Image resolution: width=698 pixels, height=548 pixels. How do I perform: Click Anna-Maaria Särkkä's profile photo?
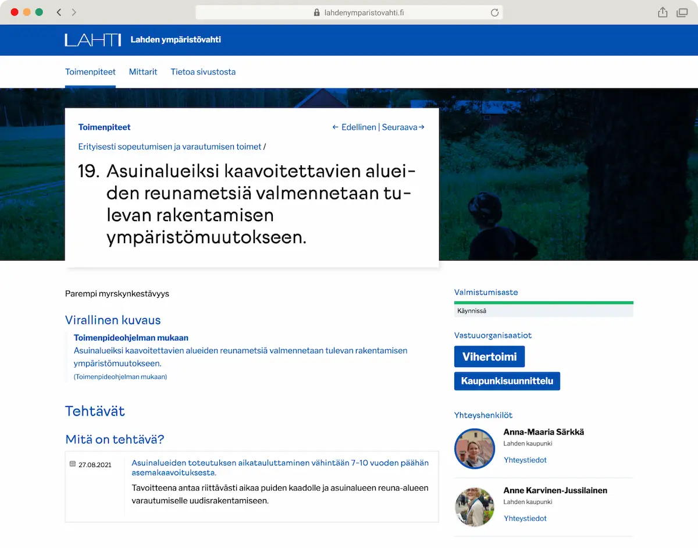coord(474,449)
